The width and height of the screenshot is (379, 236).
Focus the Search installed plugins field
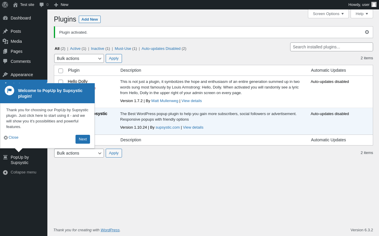[331, 47]
